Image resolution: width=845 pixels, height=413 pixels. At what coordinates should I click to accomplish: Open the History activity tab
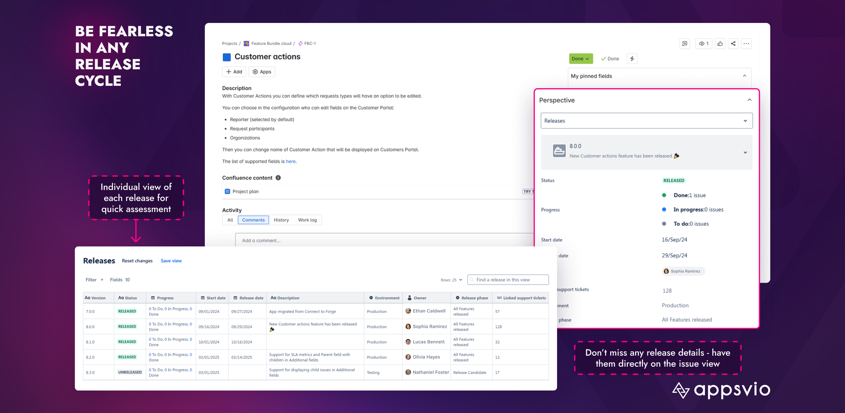pos(282,220)
